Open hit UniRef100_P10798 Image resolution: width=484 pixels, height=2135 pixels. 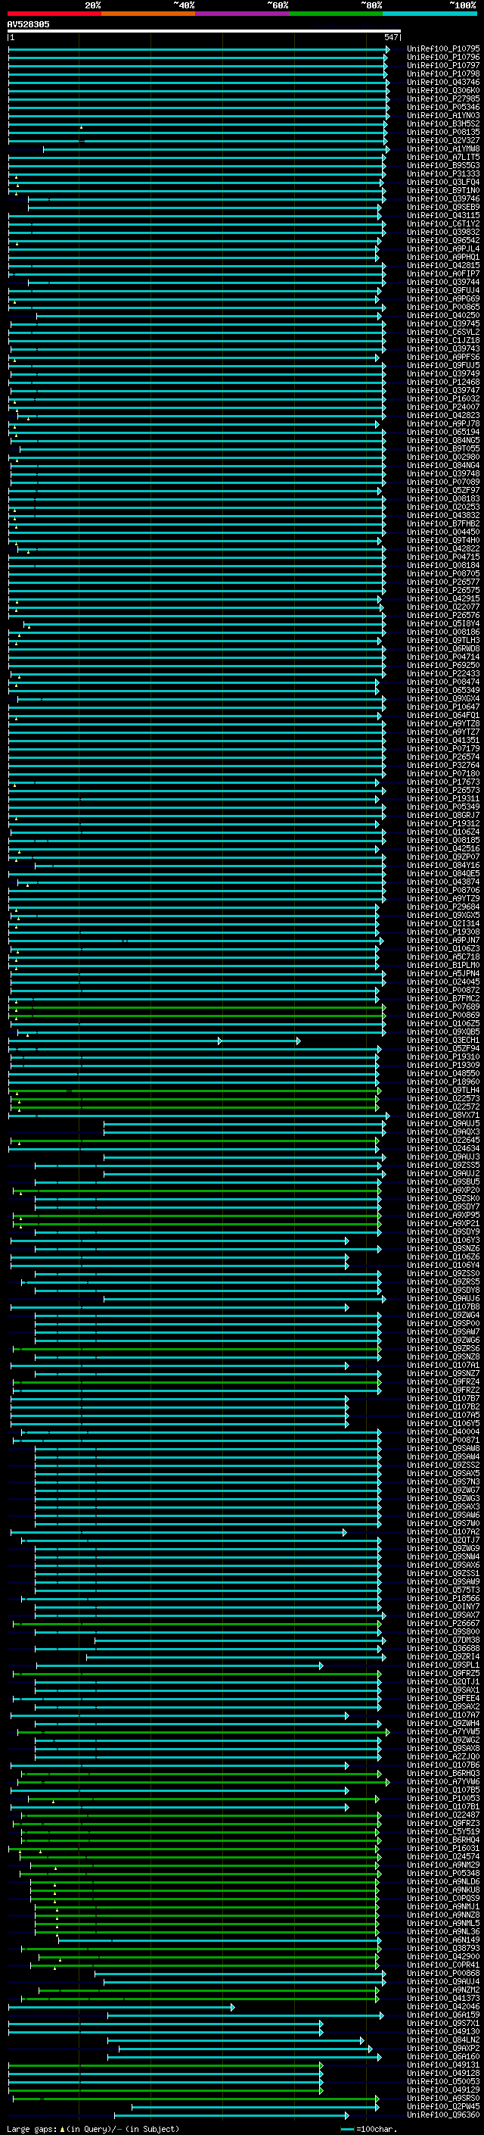[x=443, y=73]
